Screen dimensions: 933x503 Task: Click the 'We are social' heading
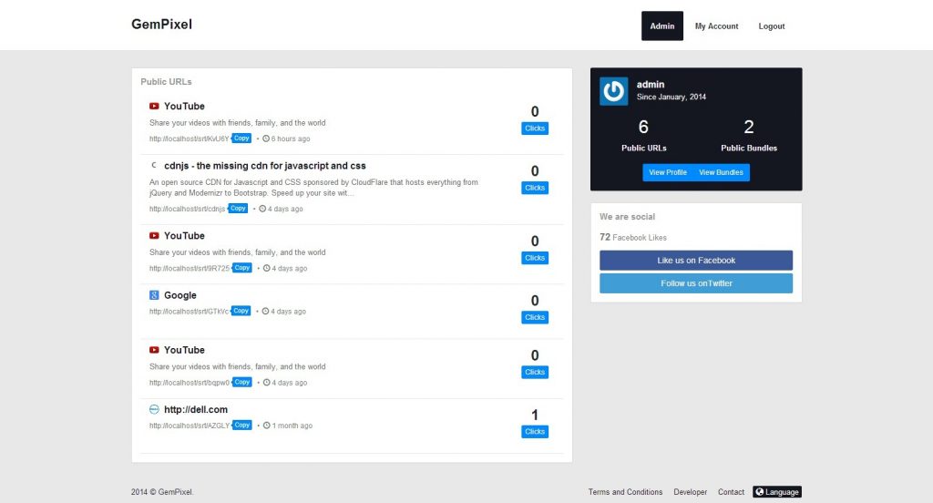pyautogui.click(x=627, y=217)
